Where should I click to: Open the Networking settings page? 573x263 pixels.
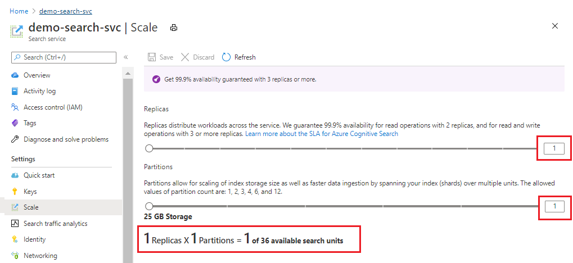(x=40, y=256)
